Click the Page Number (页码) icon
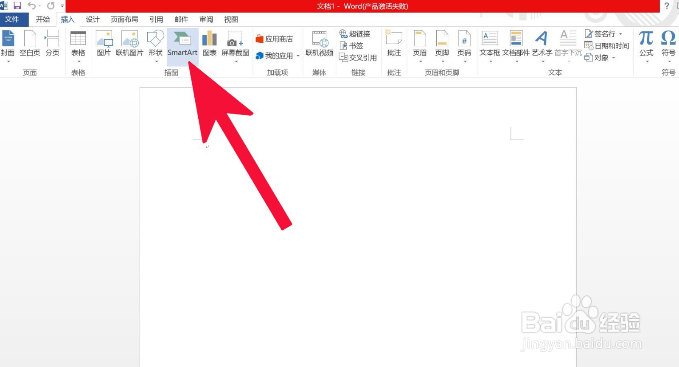Image resolution: width=679 pixels, height=367 pixels. pos(464,39)
